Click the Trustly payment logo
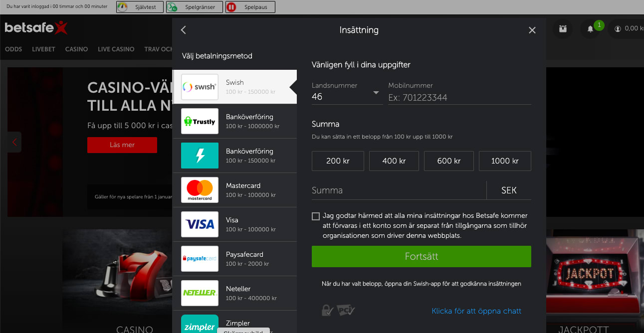Image resolution: width=644 pixels, height=333 pixels. point(200,121)
